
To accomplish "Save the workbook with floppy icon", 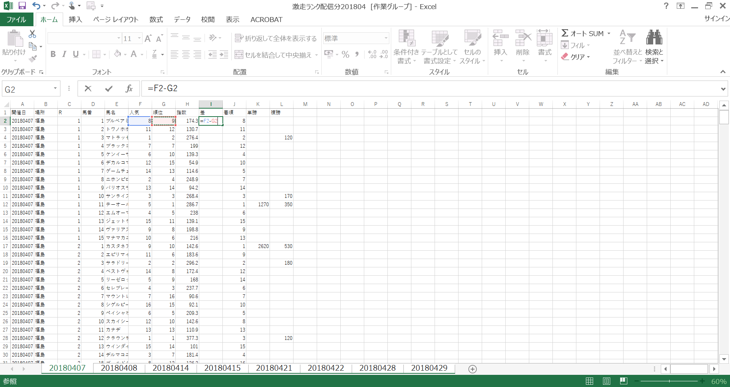I will (22, 6).
